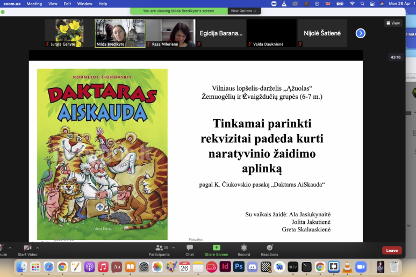Open Music app in the Dock

point(103,267)
